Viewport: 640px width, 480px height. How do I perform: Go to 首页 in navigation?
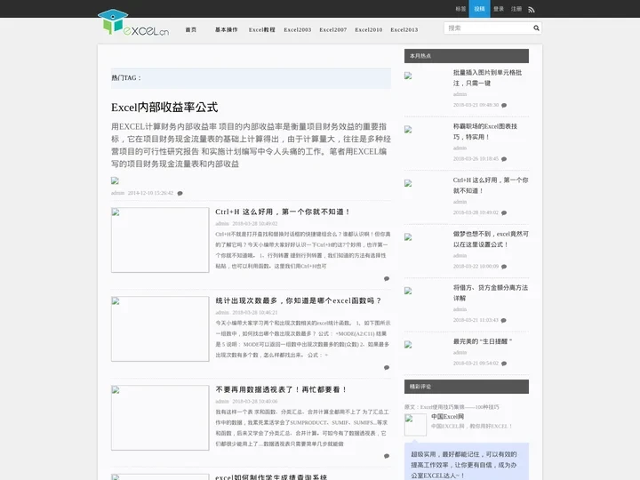190,30
